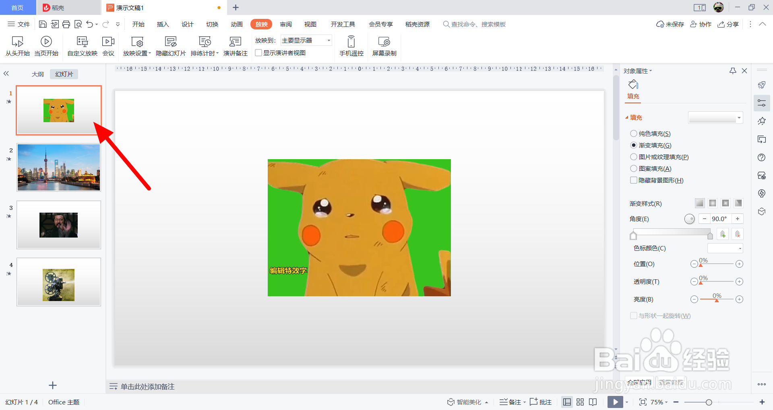773x410 pixels.
Task: Click hide slide (隐藏幻灯片) icon
Action: click(x=171, y=46)
